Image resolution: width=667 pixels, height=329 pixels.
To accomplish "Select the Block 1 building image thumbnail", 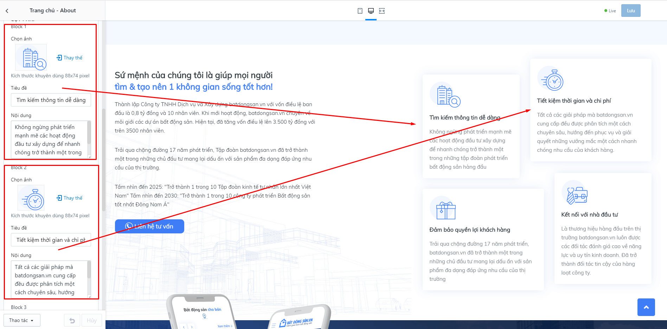I will (x=31, y=57).
